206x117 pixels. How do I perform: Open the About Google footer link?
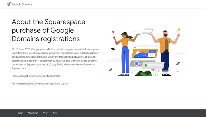[33, 113]
